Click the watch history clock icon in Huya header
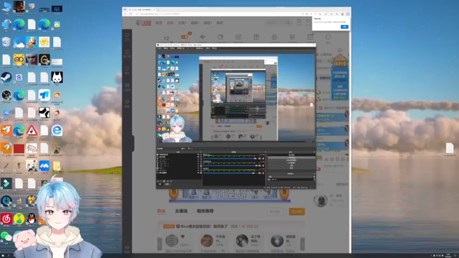Screen dimensions: 459x258 pos(299,21)
